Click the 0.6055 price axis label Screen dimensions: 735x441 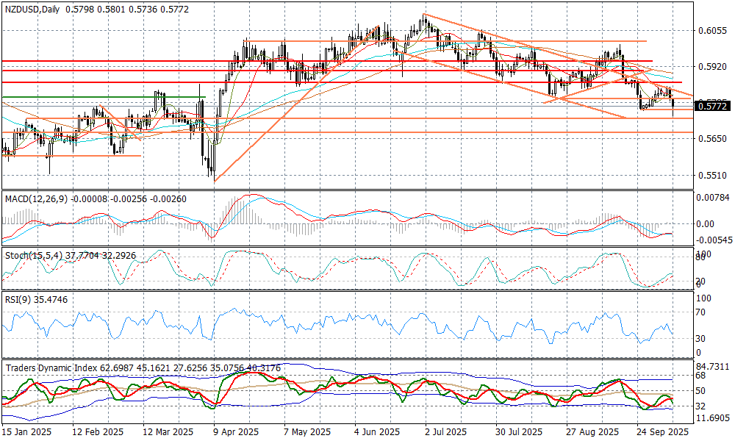coord(711,31)
